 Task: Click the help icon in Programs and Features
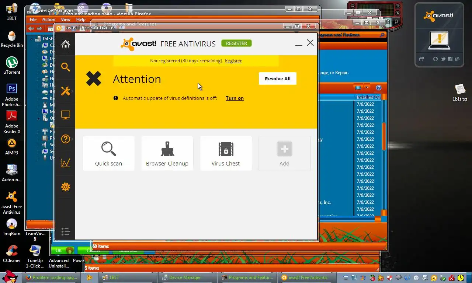tap(378, 88)
